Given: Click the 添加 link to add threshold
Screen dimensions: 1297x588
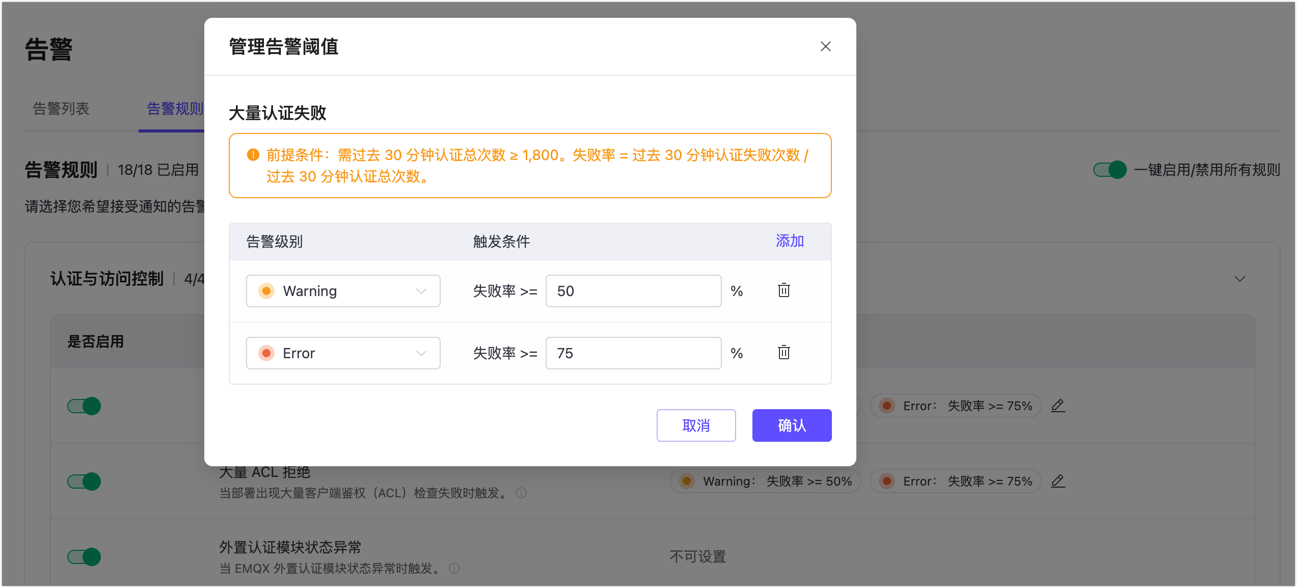Looking at the screenshot, I should (x=789, y=241).
